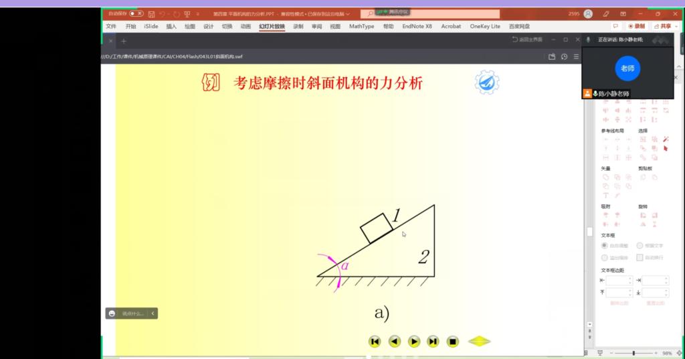
Task: Toggle the AutoSave switch
Action: pyautogui.click(x=136, y=13)
